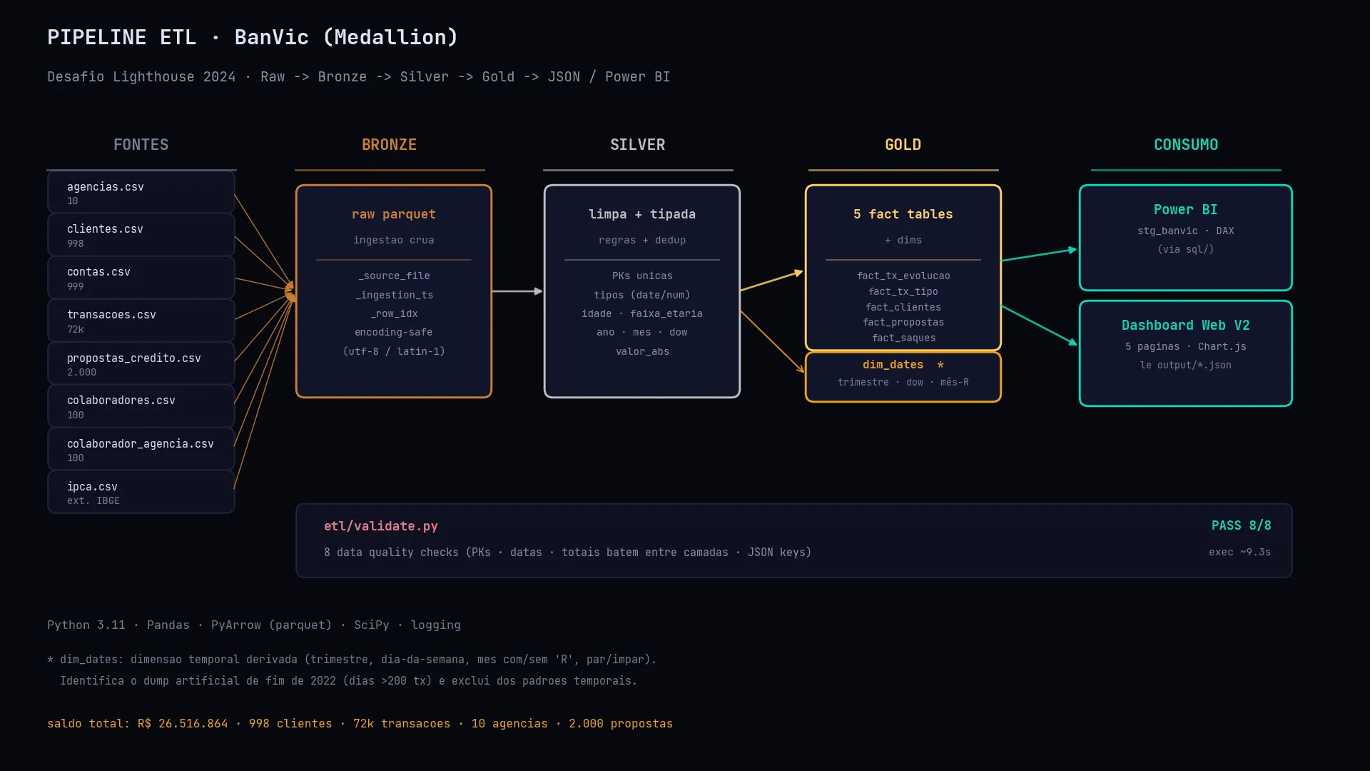Select the contas.csv source card
1370x771 pixels.
coord(141,278)
